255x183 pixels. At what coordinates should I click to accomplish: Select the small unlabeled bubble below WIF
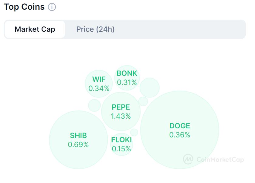[x=94, y=105]
